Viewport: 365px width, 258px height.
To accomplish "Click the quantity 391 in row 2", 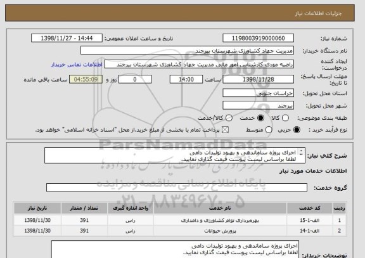I will (x=84, y=231).
